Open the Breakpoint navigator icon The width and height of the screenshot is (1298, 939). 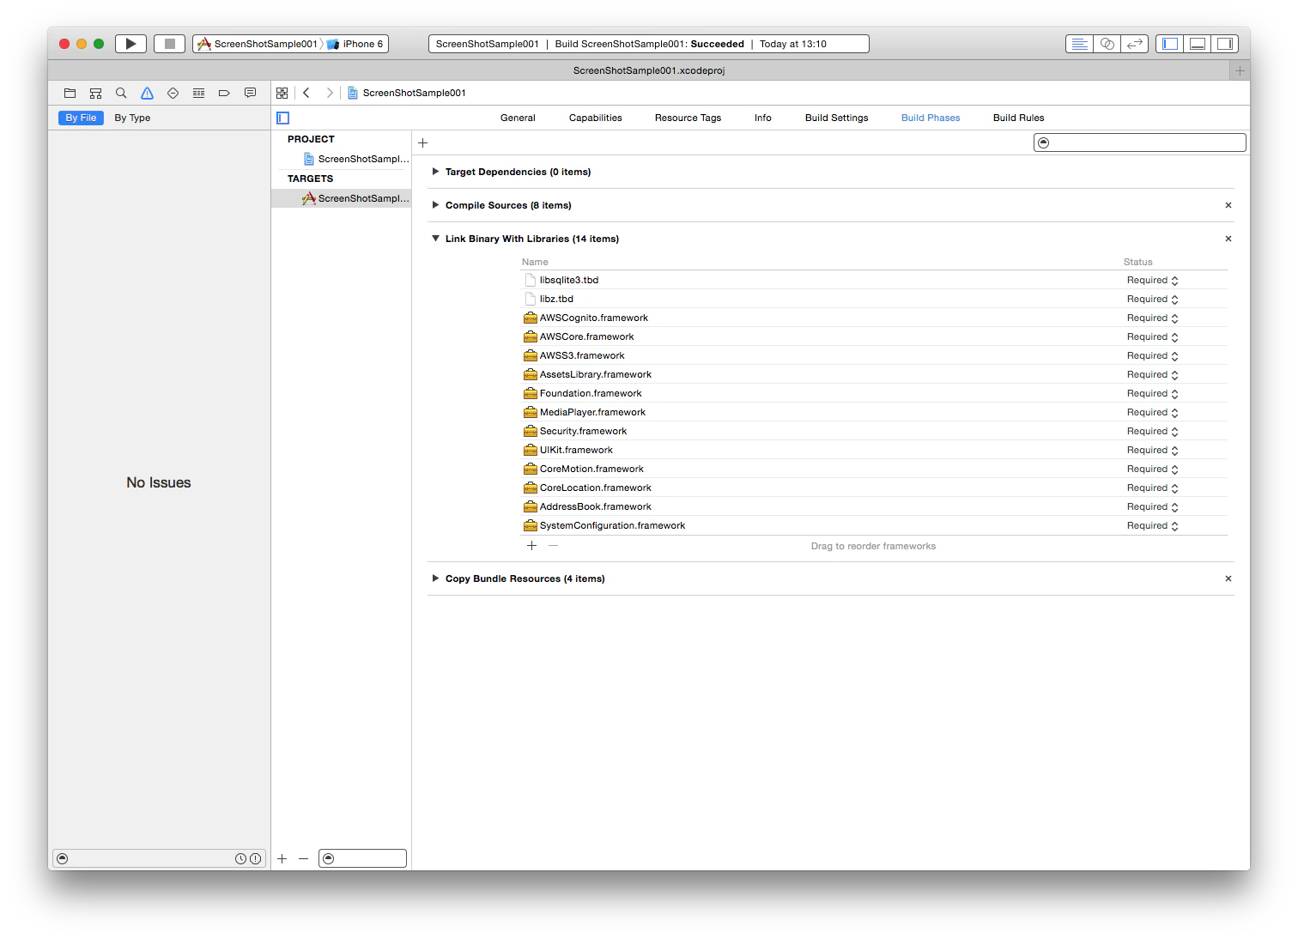[224, 93]
